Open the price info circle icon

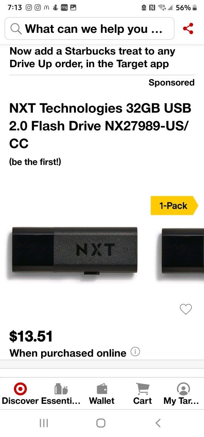pyautogui.click(x=135, y=352)
